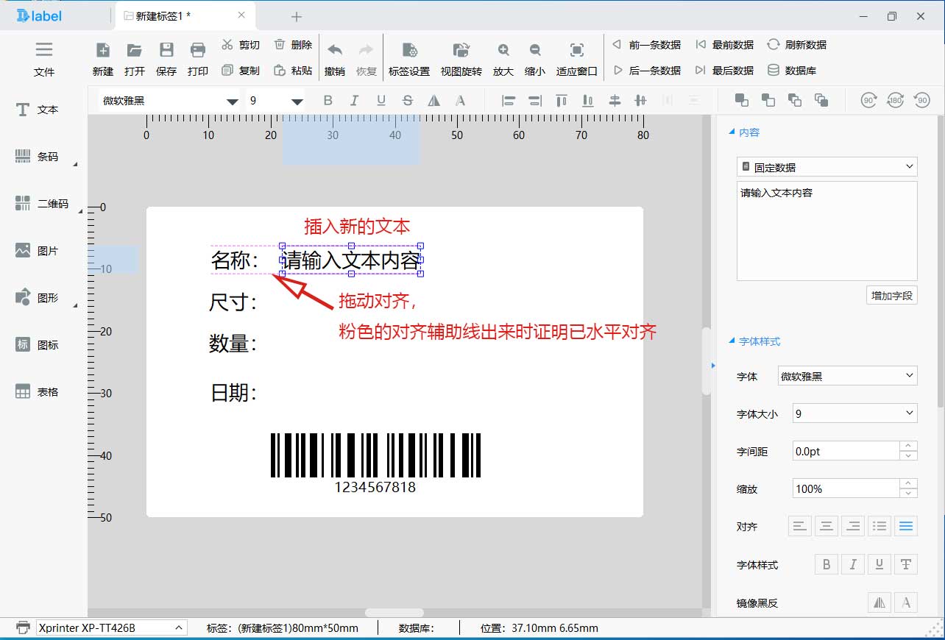Toggle strikethrough in top format bar
Screen dimensions: 945x640
[408, 101]
